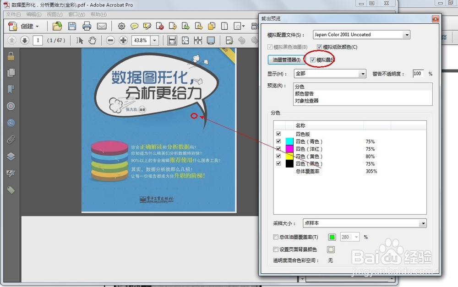The image size is (458, 287).
Task: Open the 视图 menu
Action: (54, 14)
